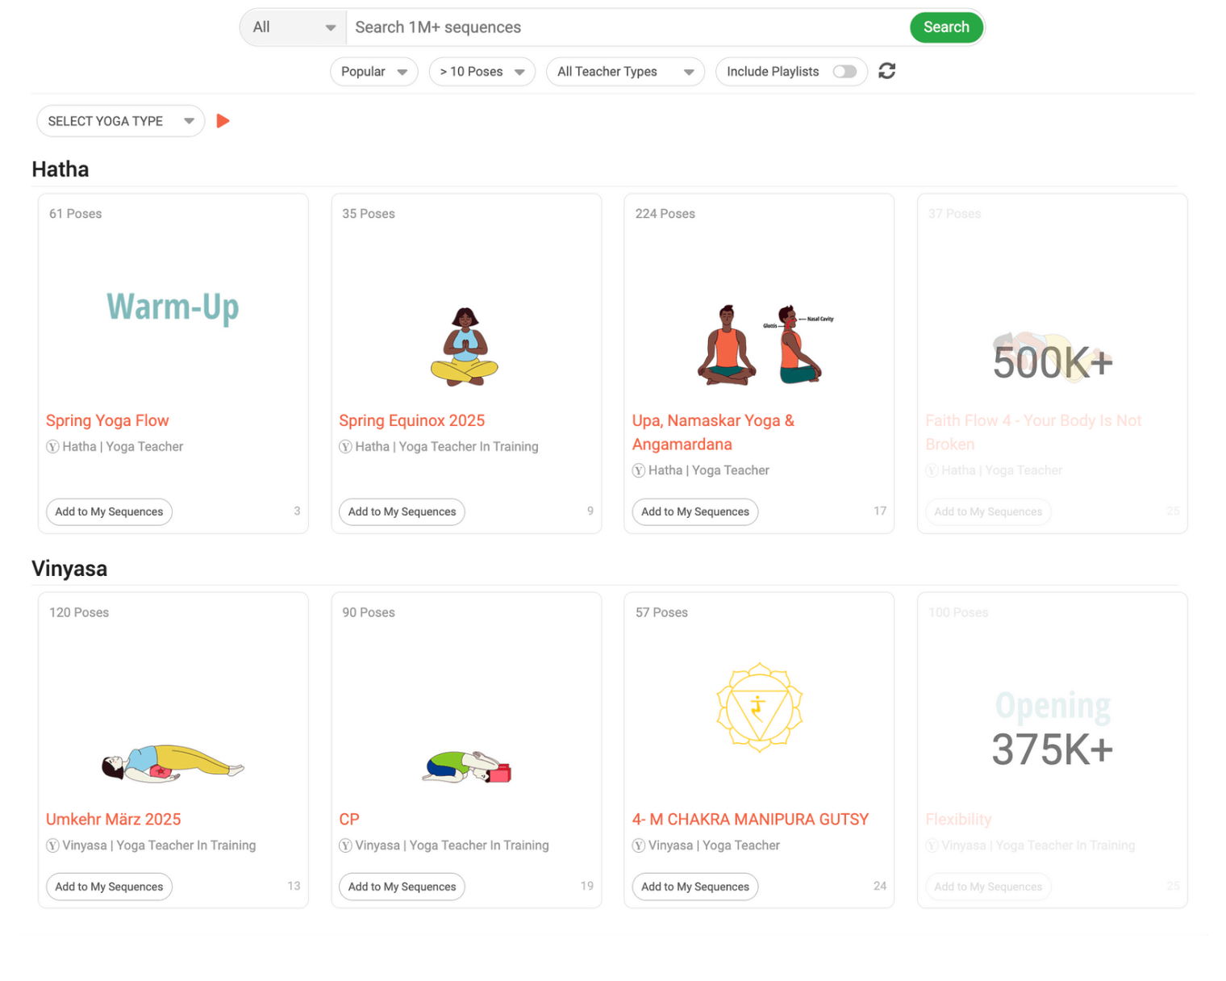Click the Y logo on Spring Yoga Flow card
The width and height of the screenshot is (1226, 981).
[52, 446]
